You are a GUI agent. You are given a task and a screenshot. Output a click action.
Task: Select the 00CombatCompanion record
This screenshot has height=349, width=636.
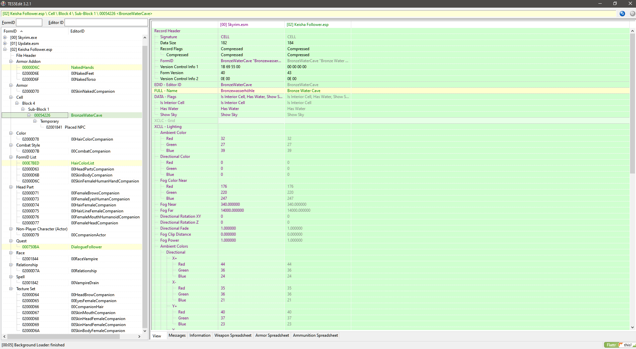point(72,151)
